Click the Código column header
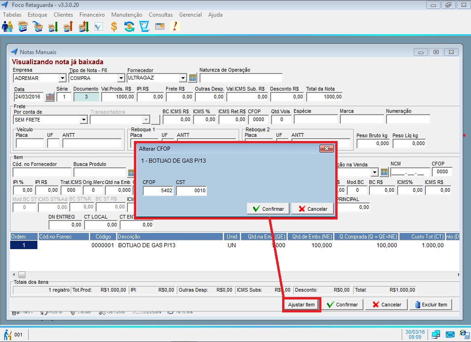This screenshot has height=342, width=471. click(103, 237)
